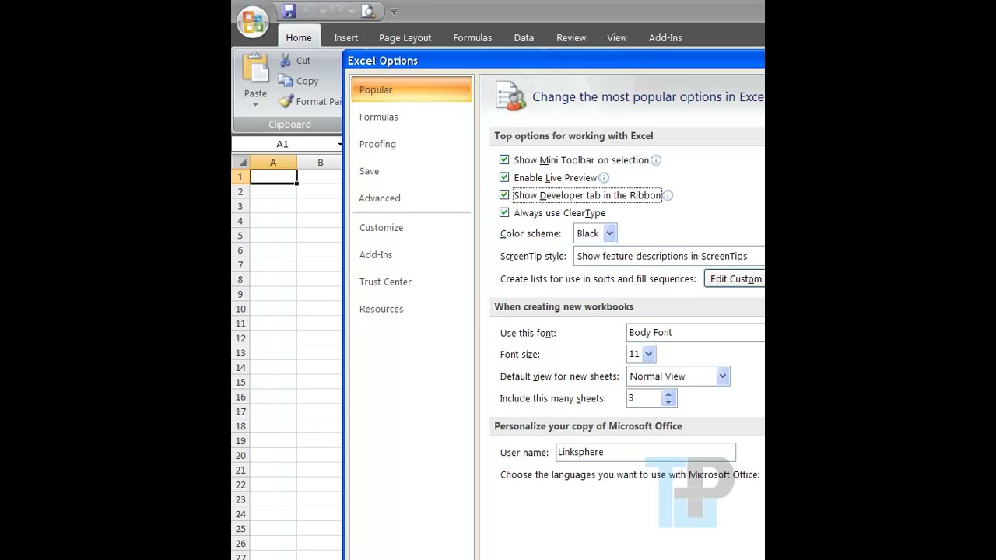This screenshot has width=996, height=560.
Task: Switch to the Page Layout ribbon tab
Action: point(405,37)
